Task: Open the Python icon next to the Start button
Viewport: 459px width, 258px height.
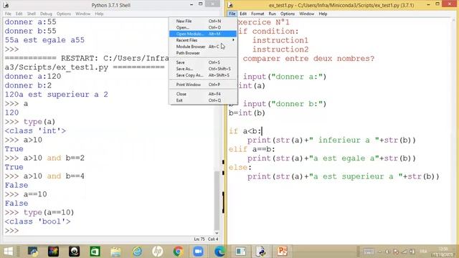Action: tap(32, 252)
